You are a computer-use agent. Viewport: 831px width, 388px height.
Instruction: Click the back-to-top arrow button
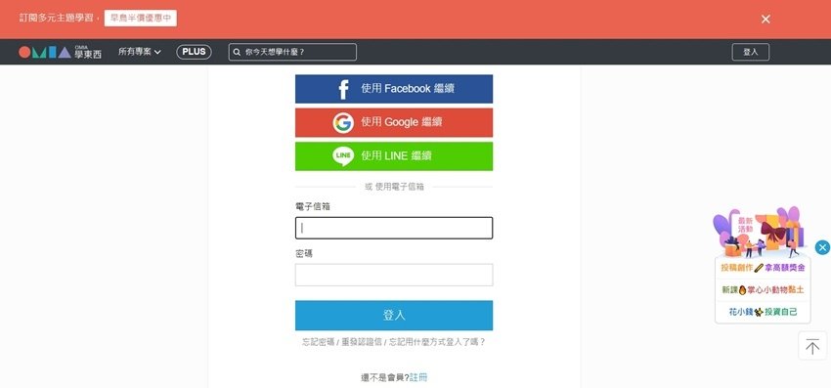pos(812,346)
